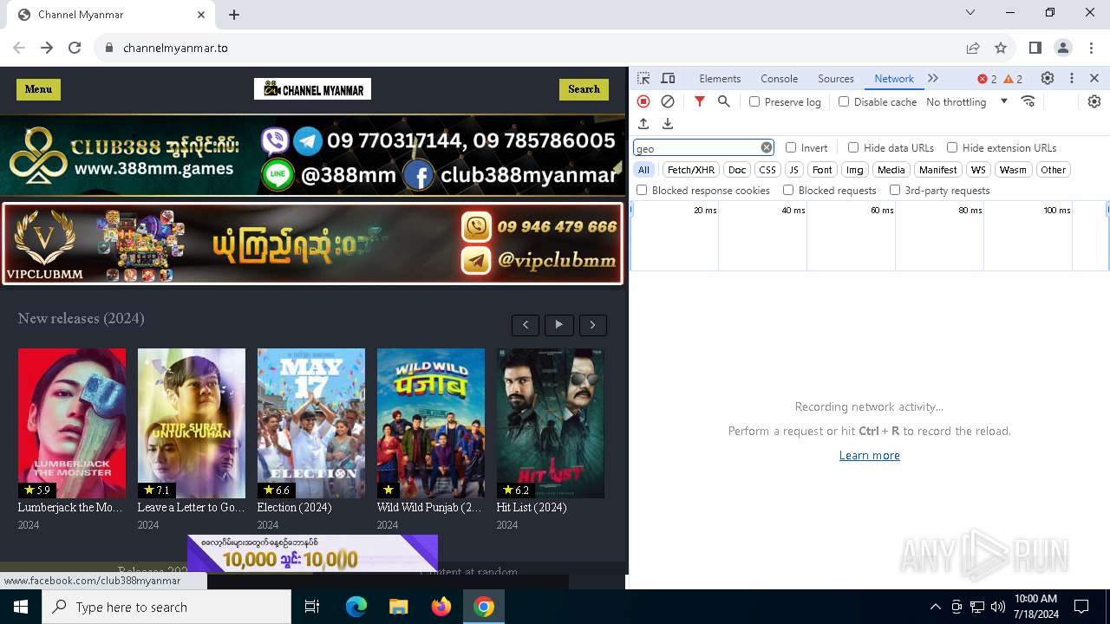
Task: Check Hide data URLs
Action: coord(853,147)
